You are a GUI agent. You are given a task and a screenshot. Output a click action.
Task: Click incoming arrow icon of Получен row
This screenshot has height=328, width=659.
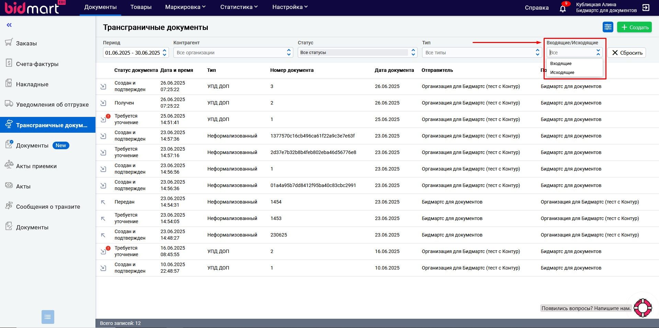coord(103,103)
